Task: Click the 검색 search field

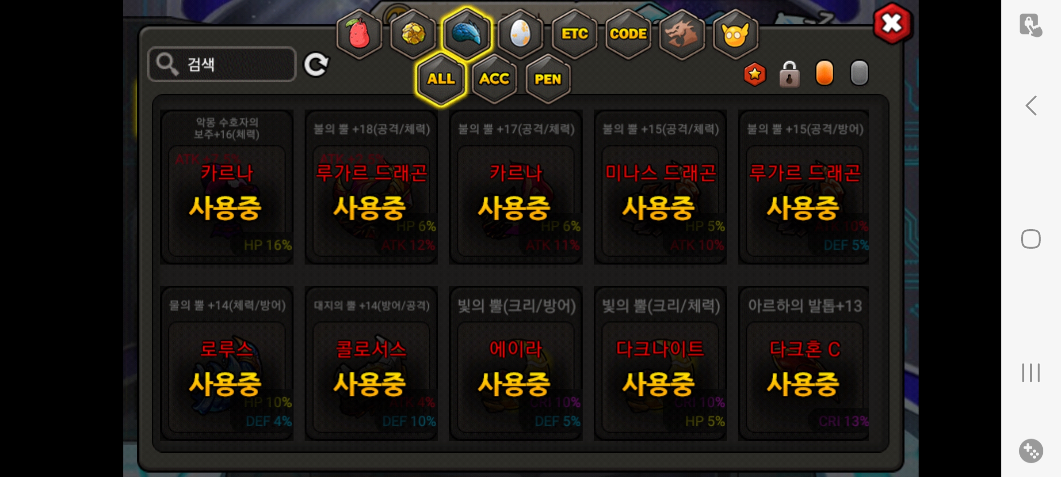Action: pyautogui.click(x=222, y=64)
